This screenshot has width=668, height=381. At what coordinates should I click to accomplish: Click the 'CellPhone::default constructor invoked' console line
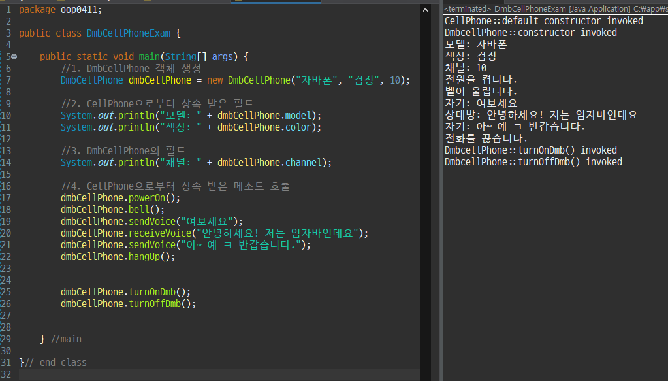pos(543,21)
